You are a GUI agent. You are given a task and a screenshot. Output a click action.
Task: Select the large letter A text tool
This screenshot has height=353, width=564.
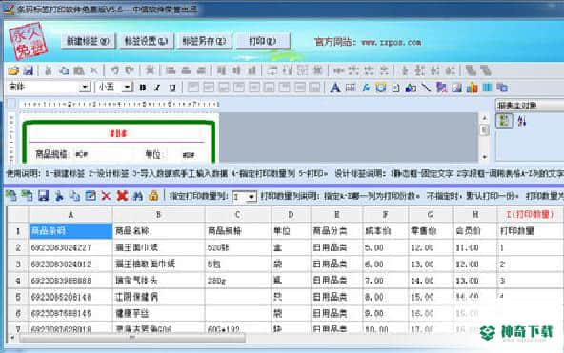[335, 88]
